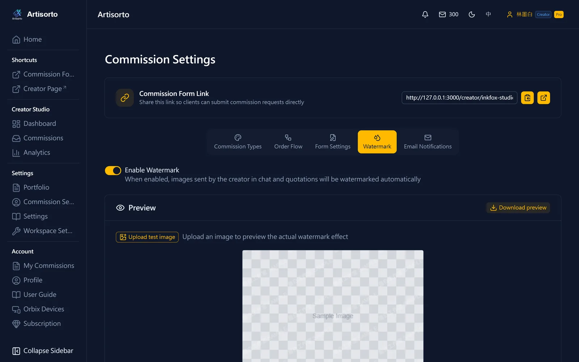
Task: Open the commission form link in a new tab
Action: (x=544, y=98)
